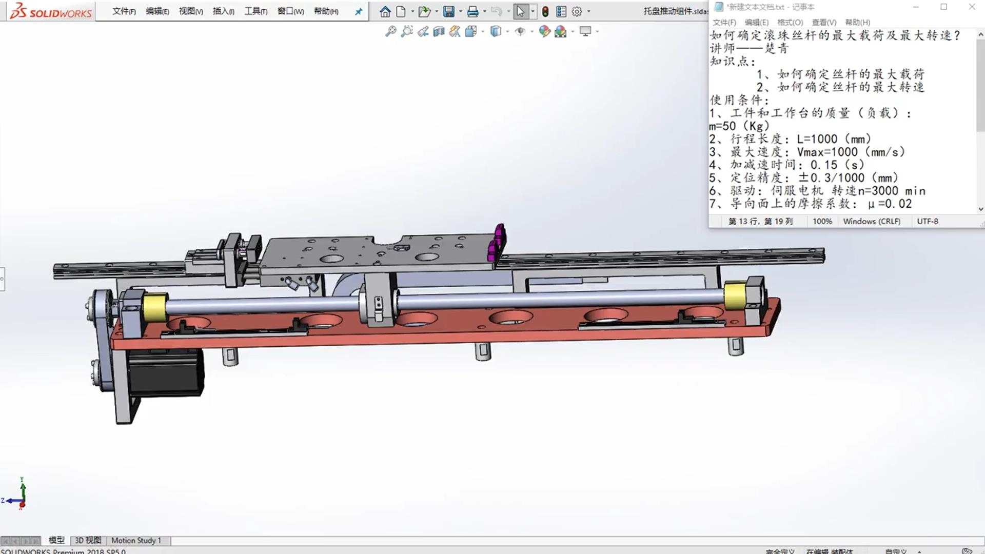Click the '100%' zoom status in Notepad
985x554 pixels.
point(822,221)
